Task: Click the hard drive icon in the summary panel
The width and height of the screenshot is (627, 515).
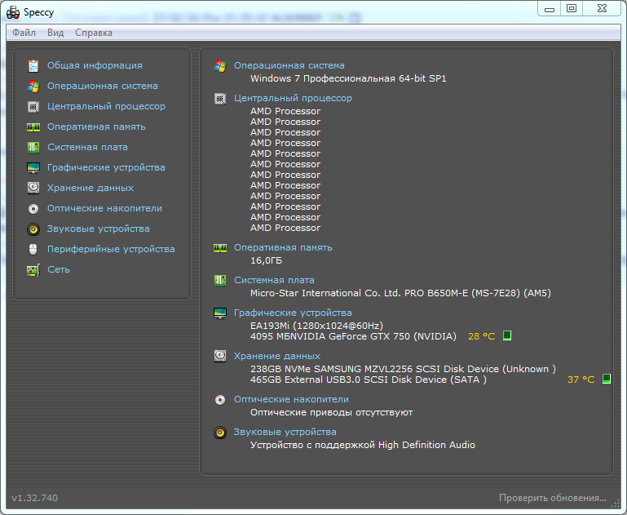Action: (x=220, y=356)
